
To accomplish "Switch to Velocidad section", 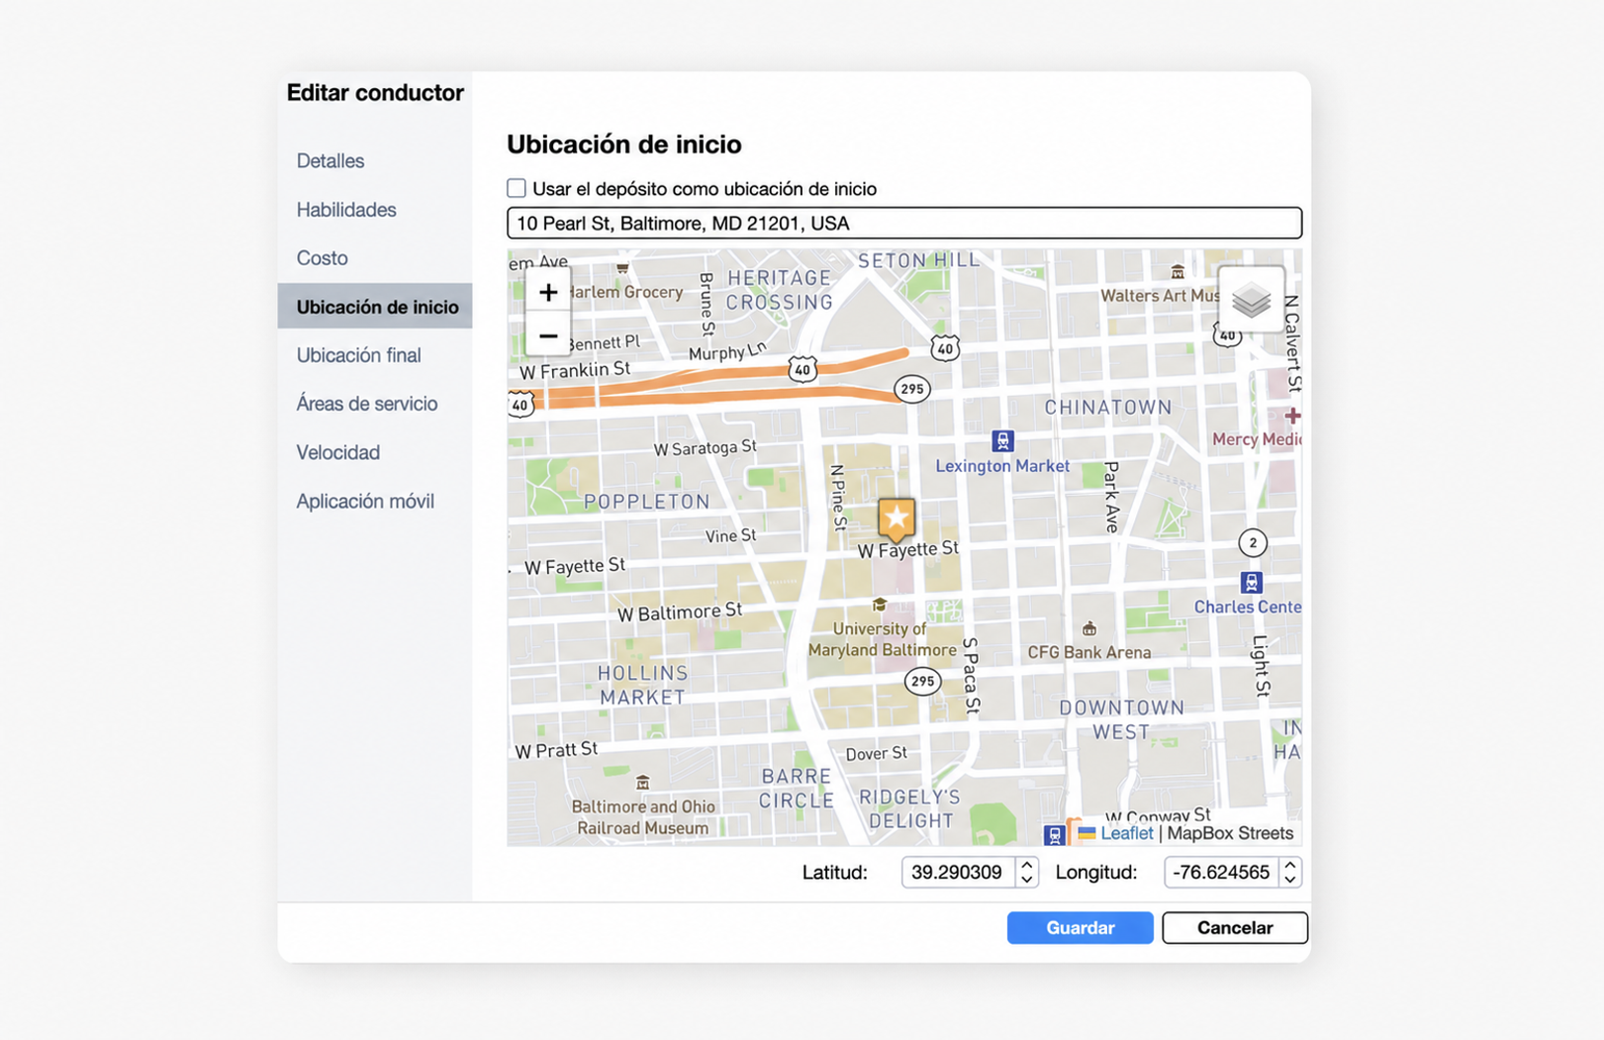I will click(x=338, y=452).
